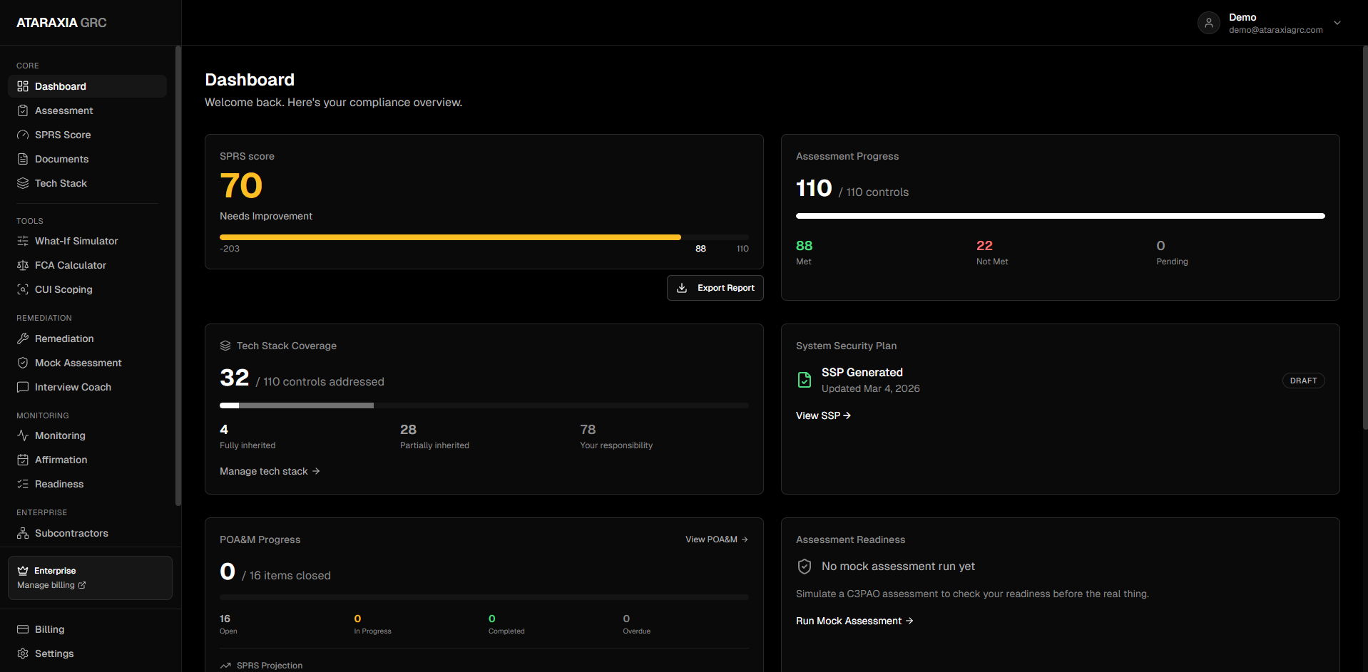Start Run Mock Assessment link
The width and height of the screenshot is (1368, 672).
tap(854, 621)
